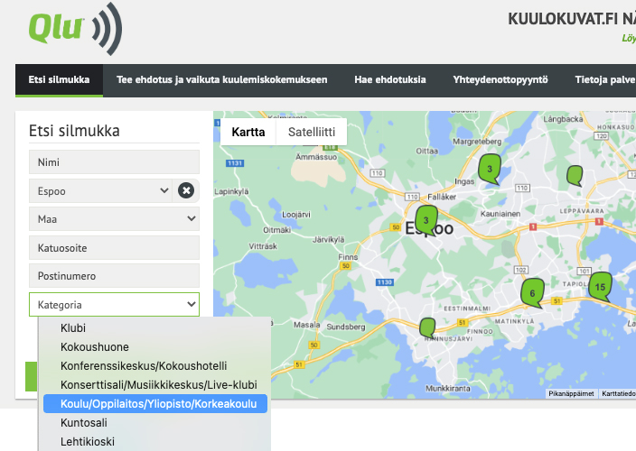The height and width of the screenshot is (451, 636).
Task: Expand the Maa country dropdown
Action: click(114, 219)
